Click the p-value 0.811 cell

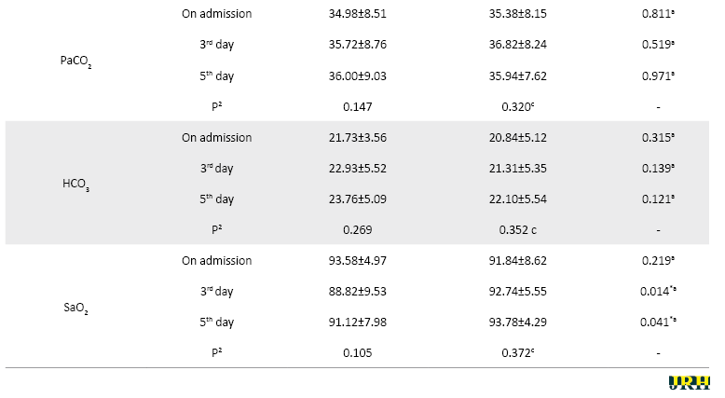point(658,14)
